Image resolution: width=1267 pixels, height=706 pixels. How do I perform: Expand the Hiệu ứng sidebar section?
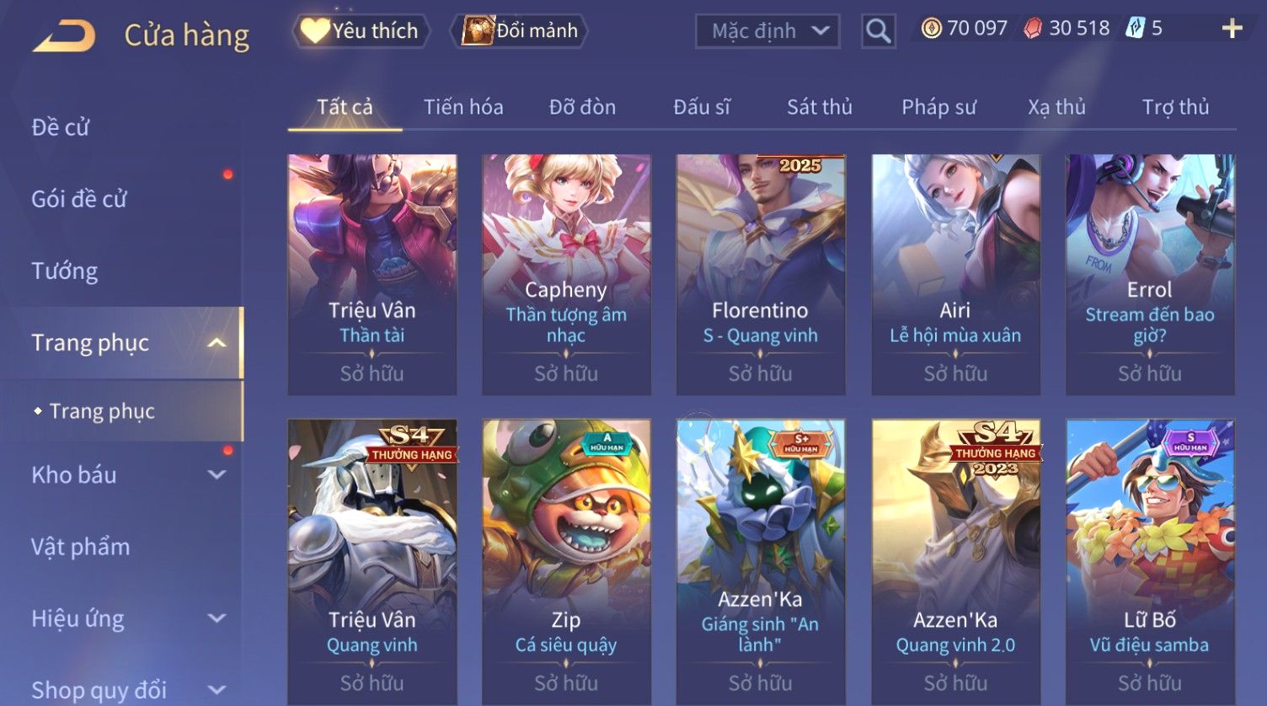(x=217, y=618)
